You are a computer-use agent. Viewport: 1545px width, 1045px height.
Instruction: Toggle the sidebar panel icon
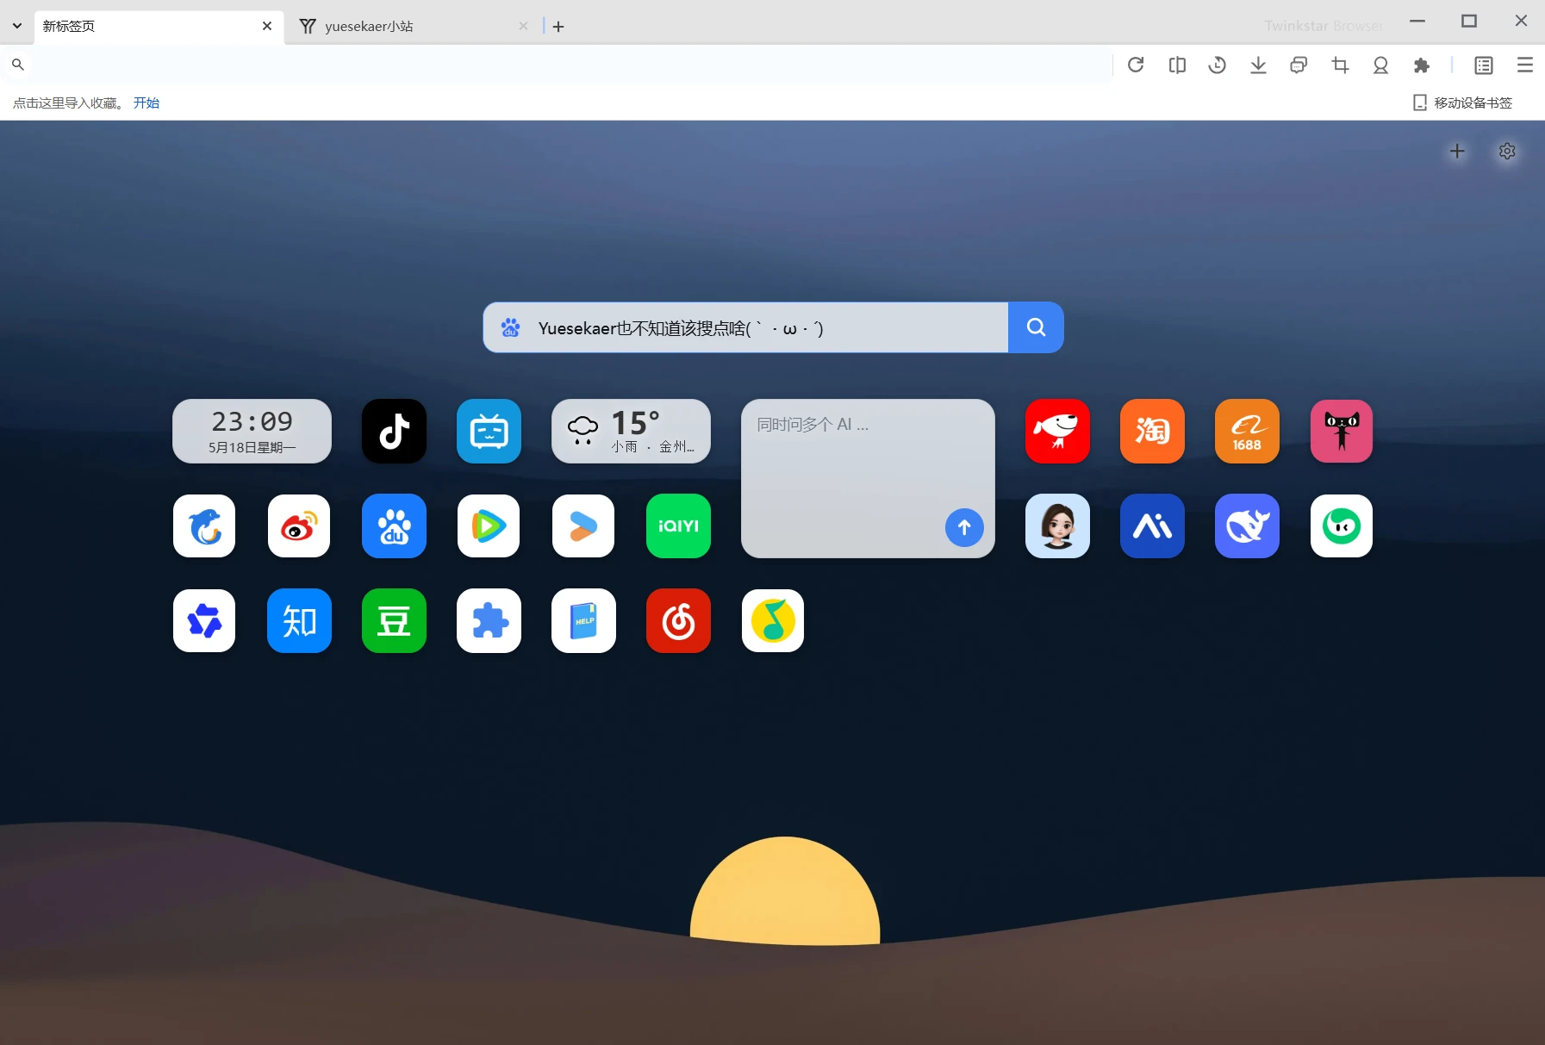click(1484, 65)
